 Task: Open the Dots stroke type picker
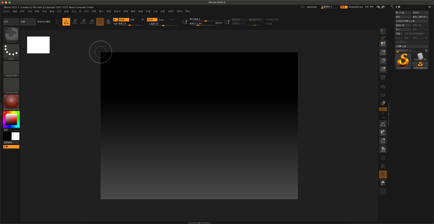[x=11, y=52]
